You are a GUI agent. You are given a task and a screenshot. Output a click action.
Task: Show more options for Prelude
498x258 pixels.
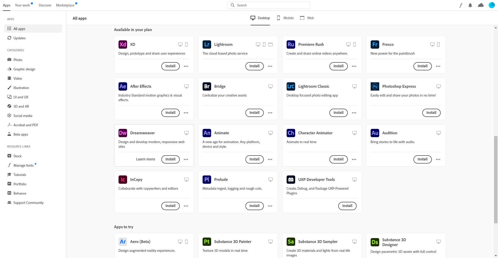point(270,206)
